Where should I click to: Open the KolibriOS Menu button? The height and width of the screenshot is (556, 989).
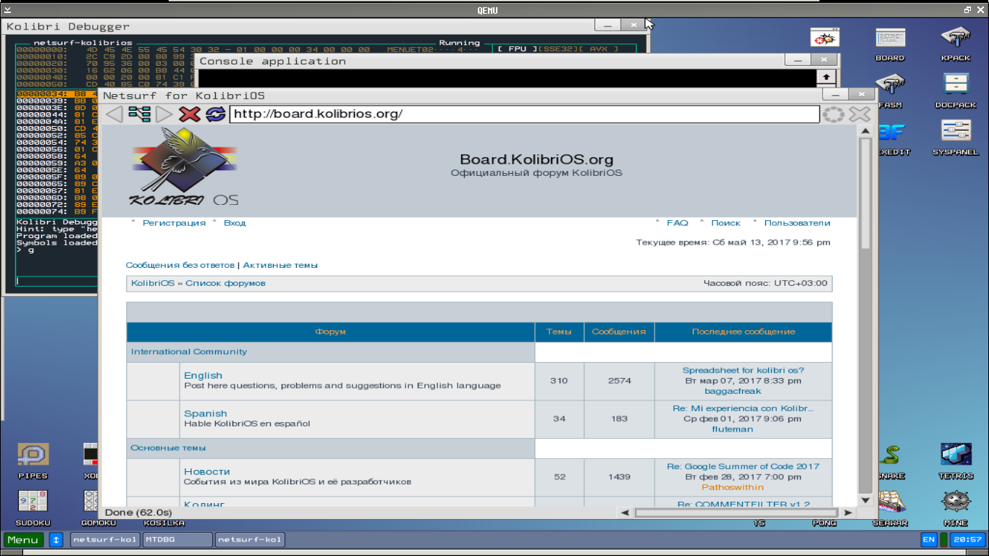(x=23, y=539)
